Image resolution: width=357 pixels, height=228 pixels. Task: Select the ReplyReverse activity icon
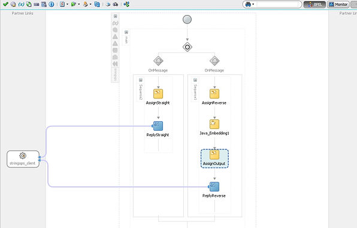coord(214,187)
